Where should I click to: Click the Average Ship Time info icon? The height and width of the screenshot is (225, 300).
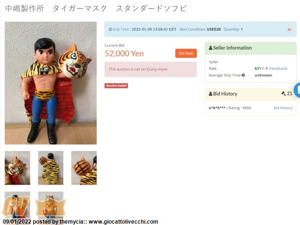243,75
